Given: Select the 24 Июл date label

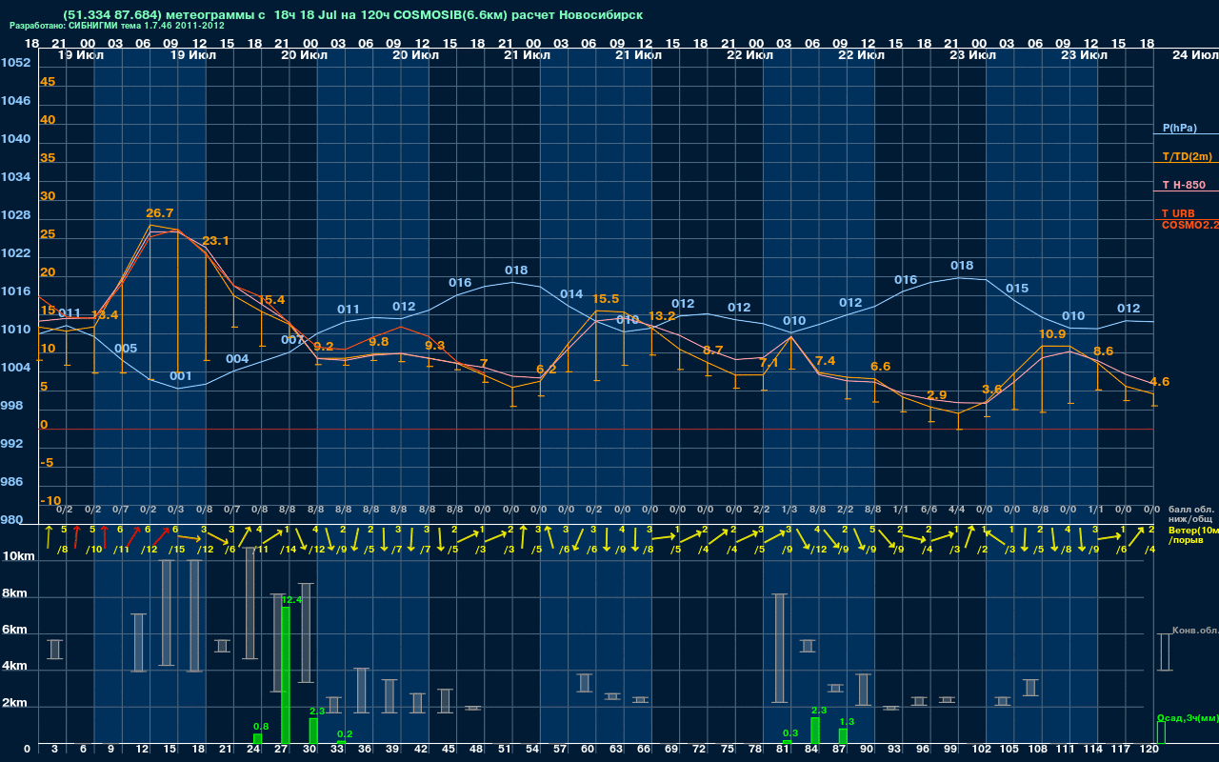Looking at the screenshot, I should point(1193,54).
